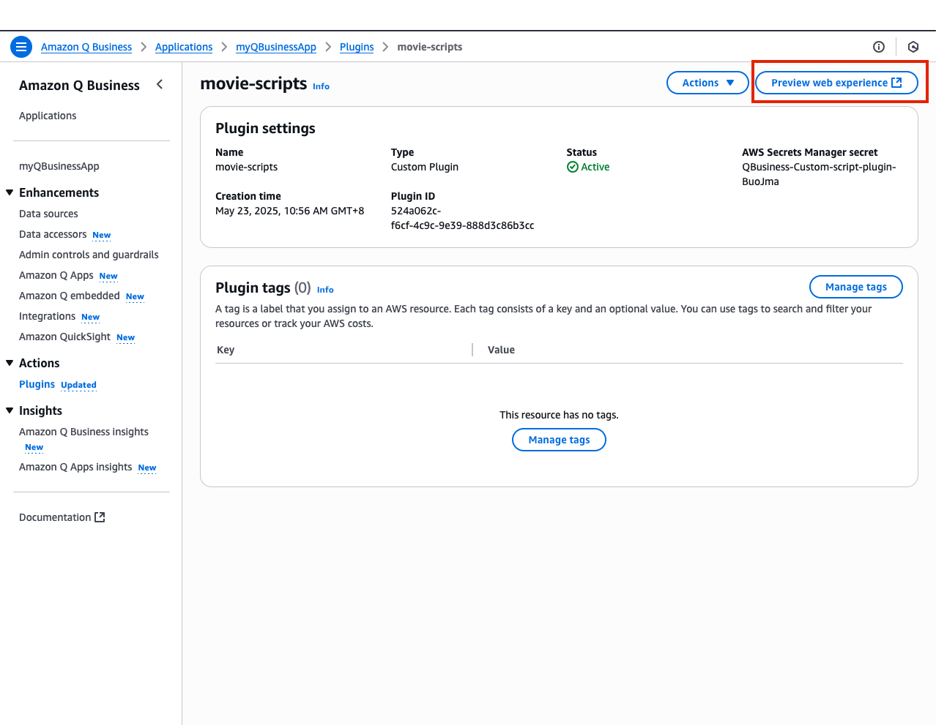This screenshot has height=725, width=936.
Task: Click Info link next to Plugin tags
Action: [x=325, y=290]
